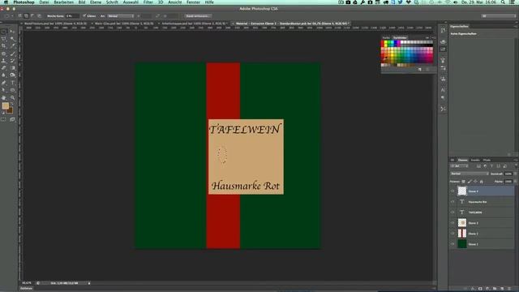
Task: Create new swatch icon in Farbfelder panel
Action: click(x=420, y=70)
